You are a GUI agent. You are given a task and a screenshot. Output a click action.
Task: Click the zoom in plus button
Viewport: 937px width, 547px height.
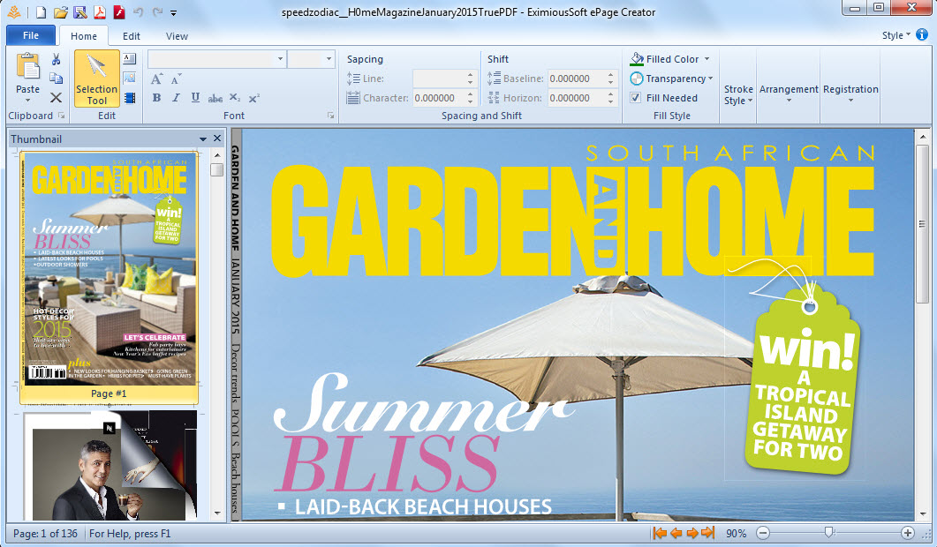(x=908, y=533)
